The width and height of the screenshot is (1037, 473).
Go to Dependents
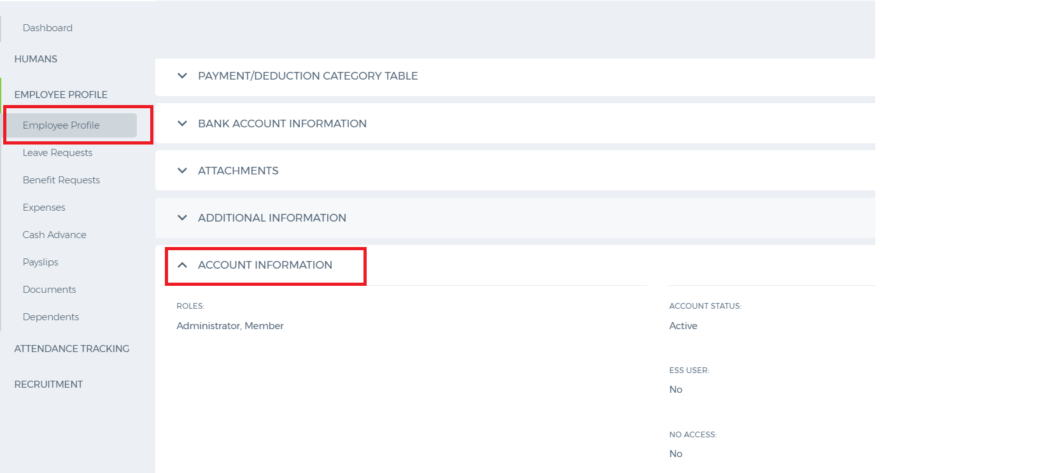point(51,317)
